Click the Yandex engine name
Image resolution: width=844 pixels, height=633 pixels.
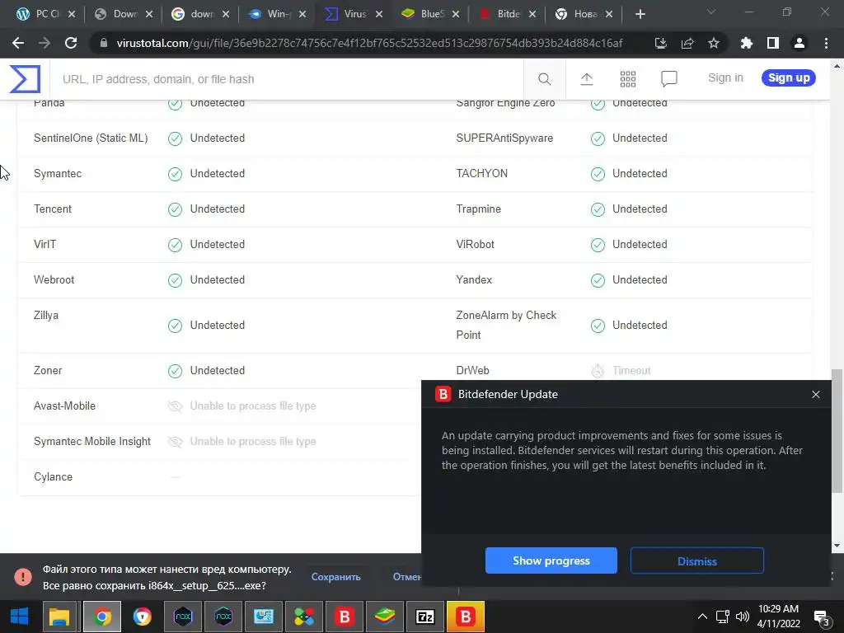(x=474, y=280)
